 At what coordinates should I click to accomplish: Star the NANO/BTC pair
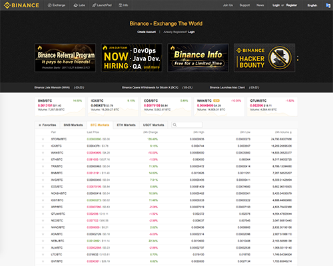(x=43, y=227)
